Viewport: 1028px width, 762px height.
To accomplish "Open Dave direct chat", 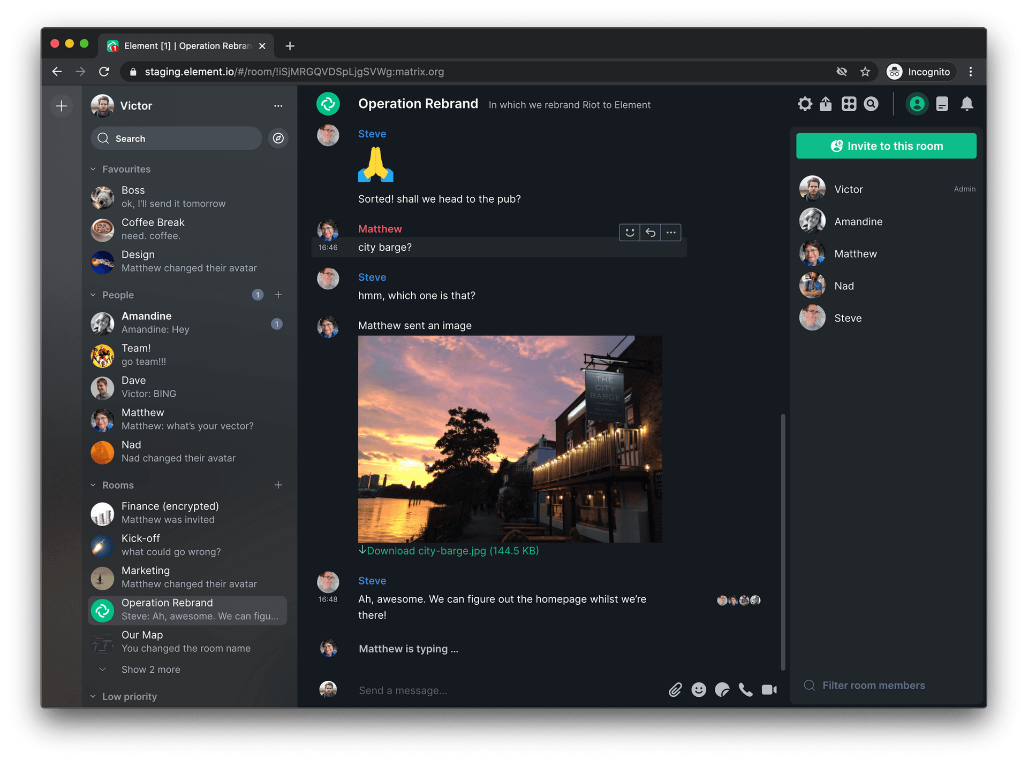I will [x=187, y=387].
